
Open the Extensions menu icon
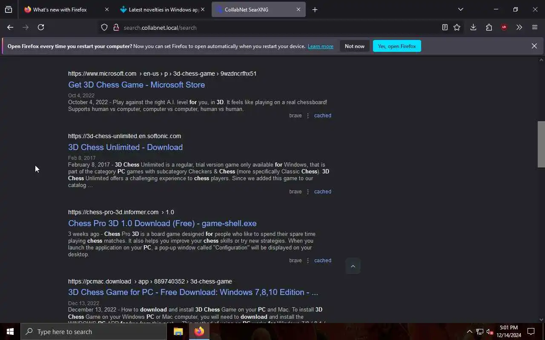(x=489, y=27)
